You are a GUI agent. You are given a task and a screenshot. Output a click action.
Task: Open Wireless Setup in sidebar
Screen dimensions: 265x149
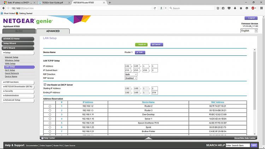[x=12, y=60]
